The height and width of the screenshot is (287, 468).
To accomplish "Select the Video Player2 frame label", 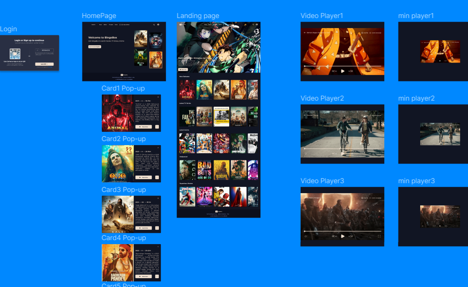I will (x=322, y=98).
